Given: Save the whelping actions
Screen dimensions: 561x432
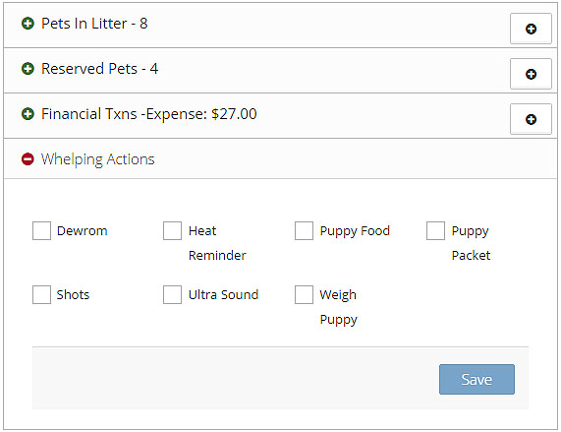Looking at the screenshot, I should 477,379.
